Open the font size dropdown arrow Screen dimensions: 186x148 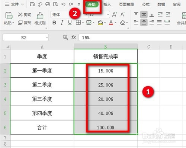tap(108, 15)
